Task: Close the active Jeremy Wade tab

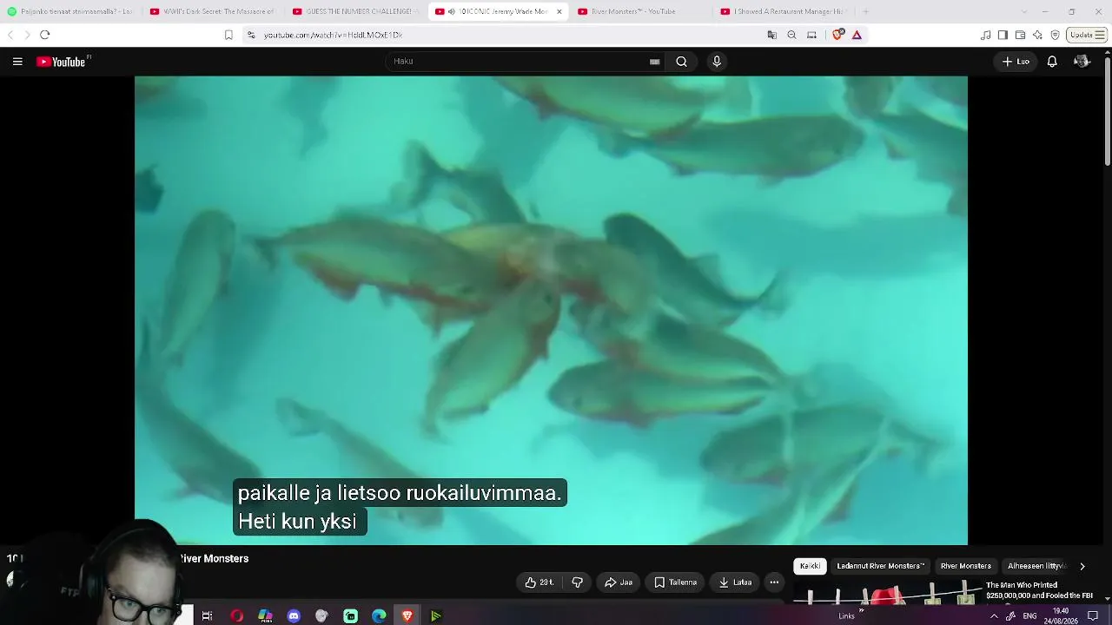Action: point(559,11)
